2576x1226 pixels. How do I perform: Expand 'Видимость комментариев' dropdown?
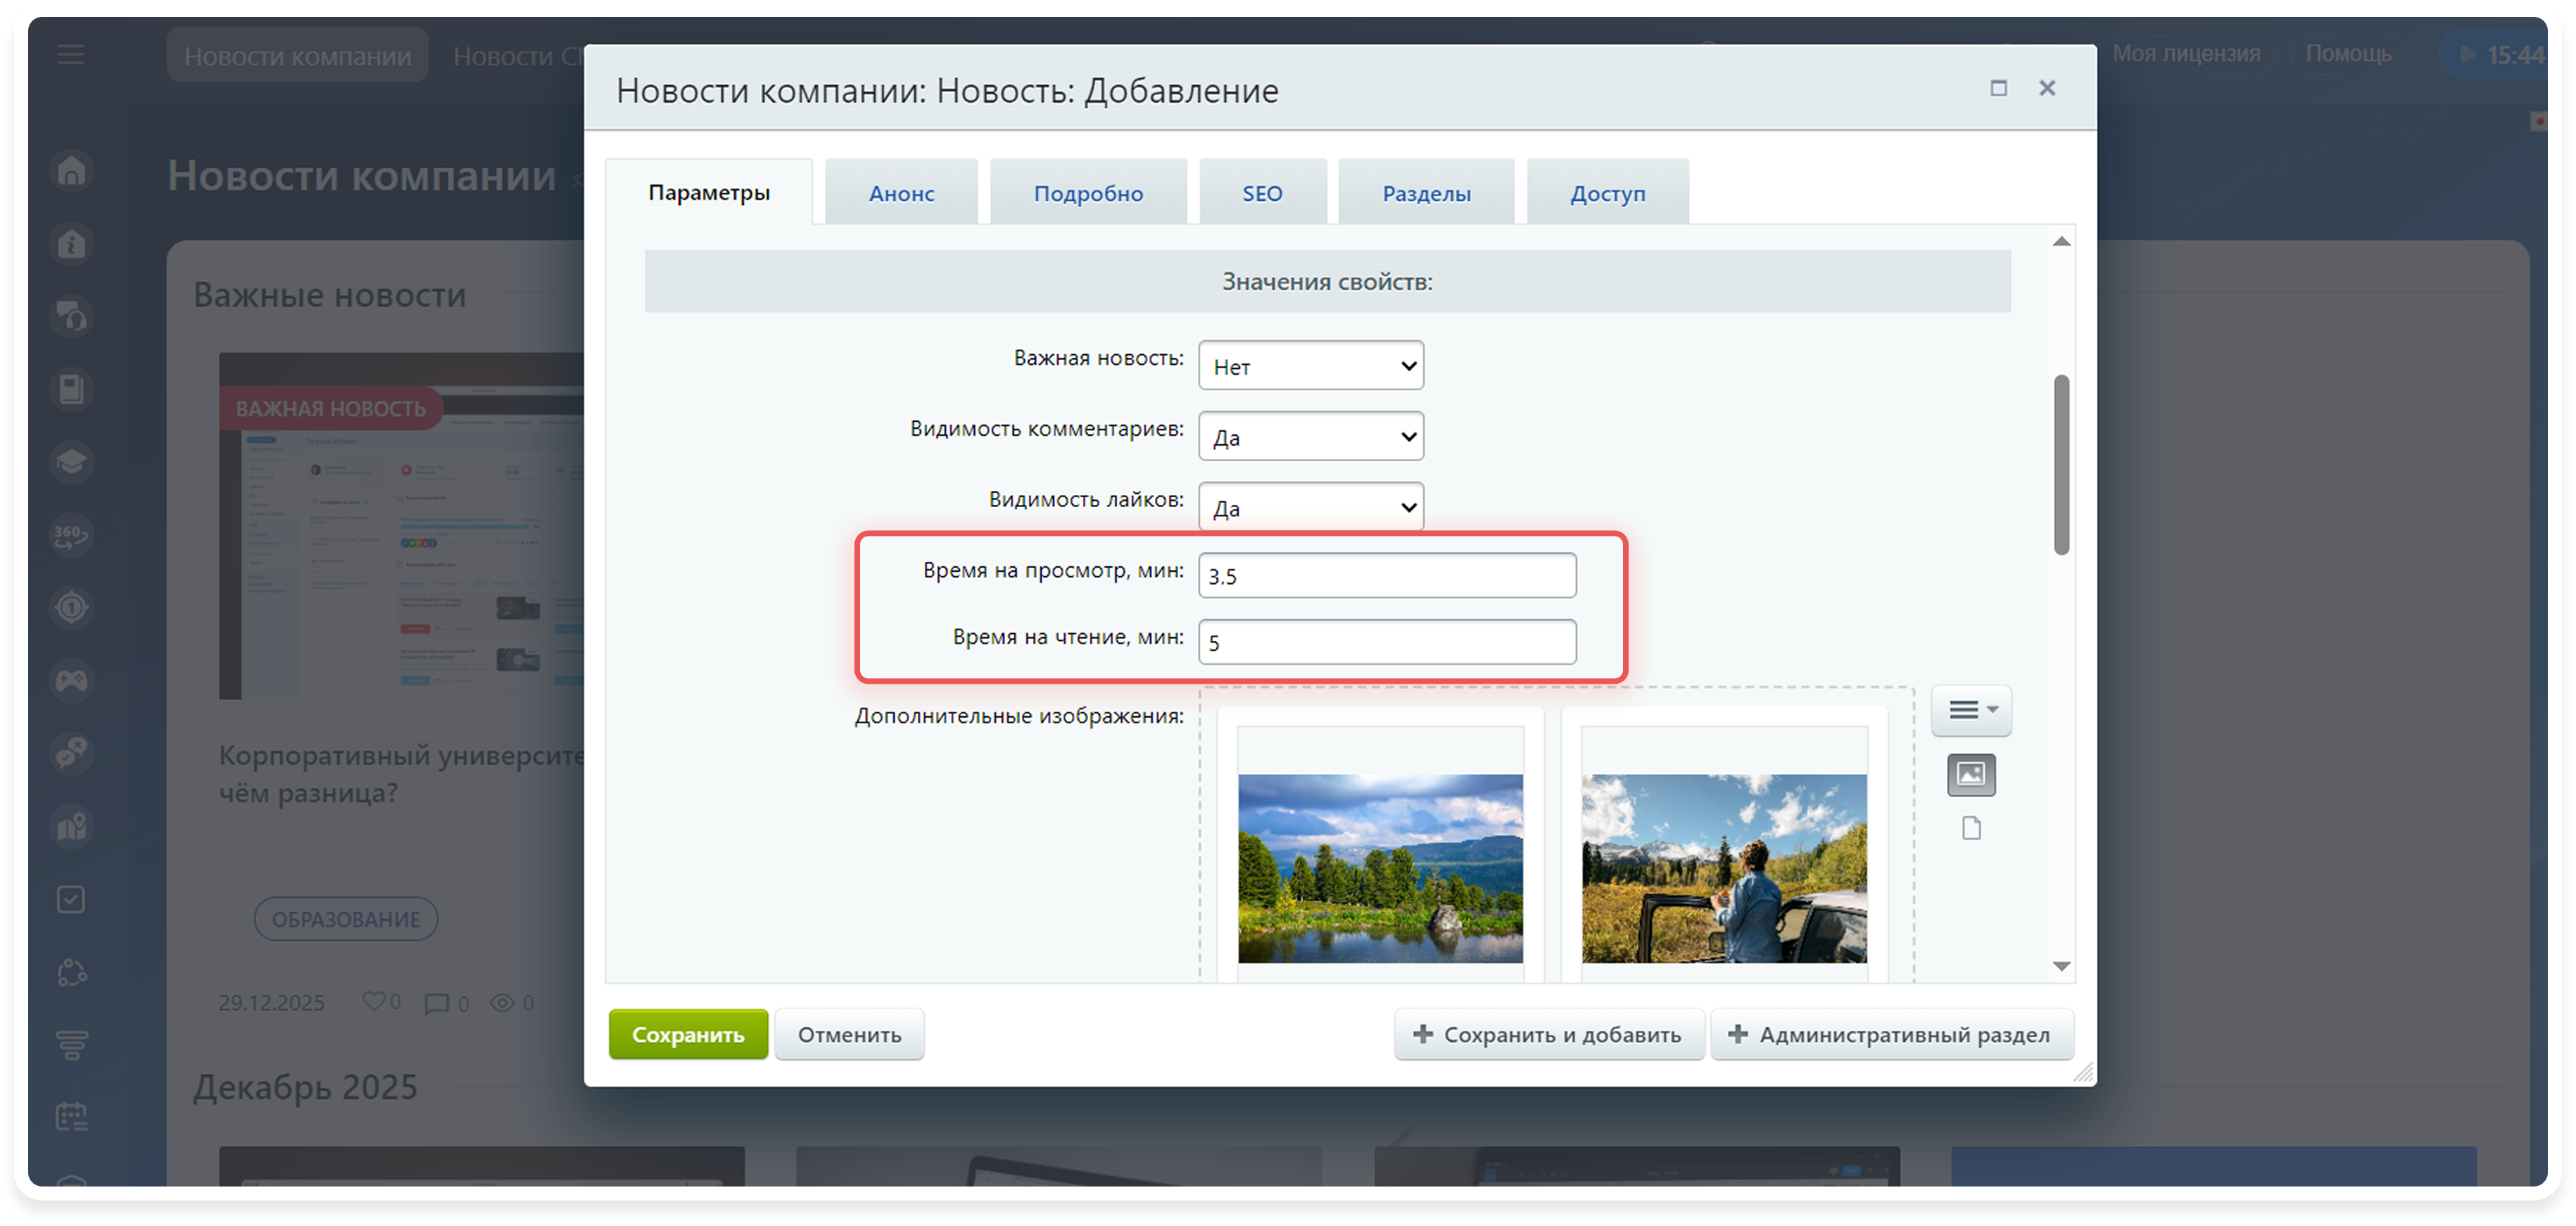(x=1310, y=437)
